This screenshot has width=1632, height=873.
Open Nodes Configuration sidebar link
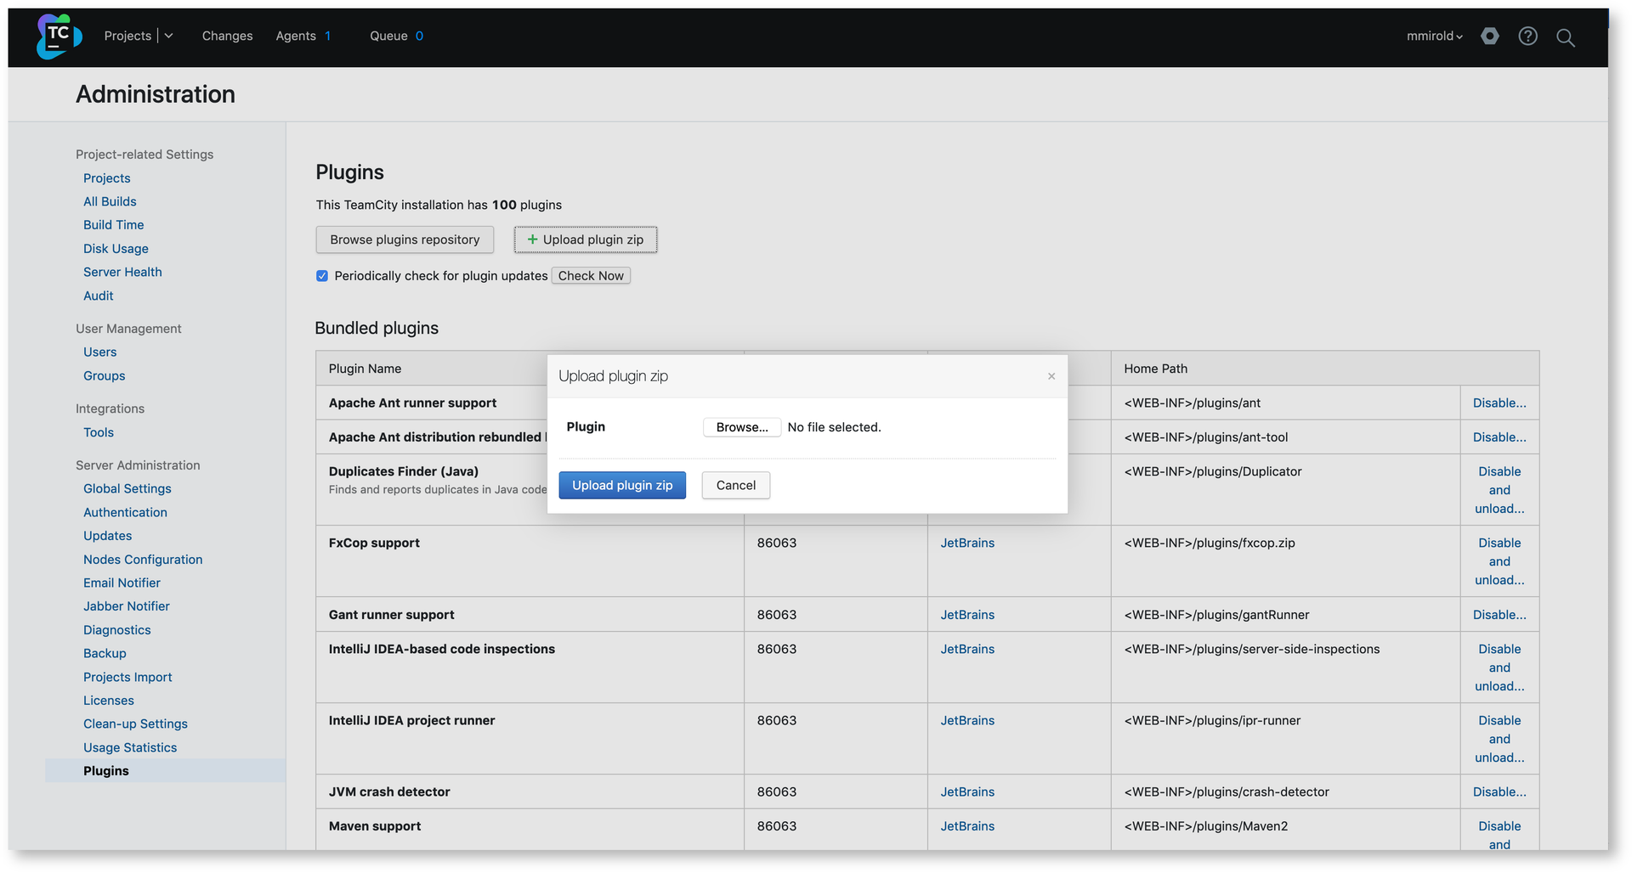[x=143, y=560]
